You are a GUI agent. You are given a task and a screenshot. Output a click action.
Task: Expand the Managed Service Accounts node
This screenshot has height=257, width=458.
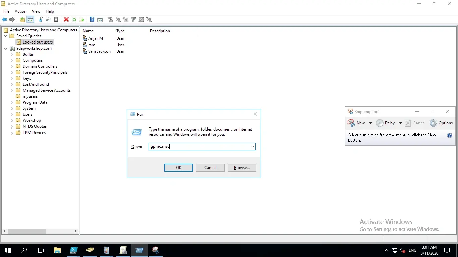coord(12,90)
